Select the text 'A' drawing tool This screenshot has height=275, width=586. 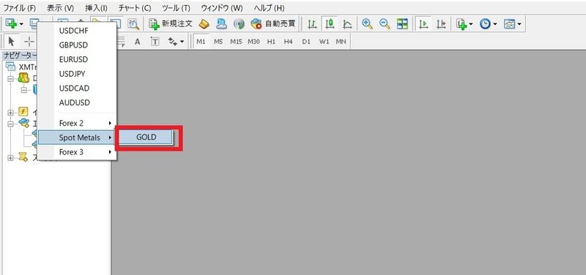point(138,42)
